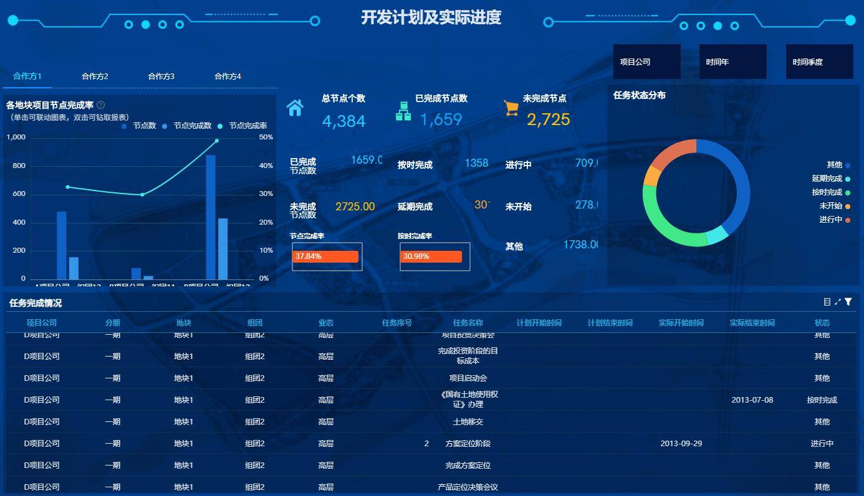Click the help icon beside 各地块项目节点完成率
Image resolution: width=864 pixels, height=496 pixels.
(101, 105)
